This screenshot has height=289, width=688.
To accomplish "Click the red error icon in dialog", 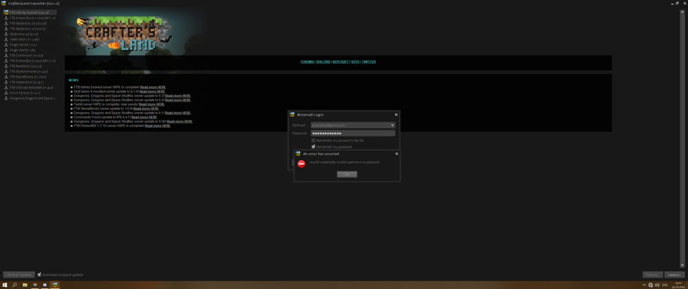I will pyautogui.click(x=301, y=164).
